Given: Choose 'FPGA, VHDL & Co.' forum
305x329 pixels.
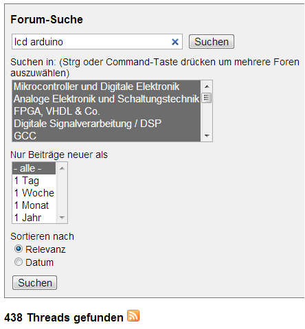Looking at the screenshot, I should [x=106, y=111].
